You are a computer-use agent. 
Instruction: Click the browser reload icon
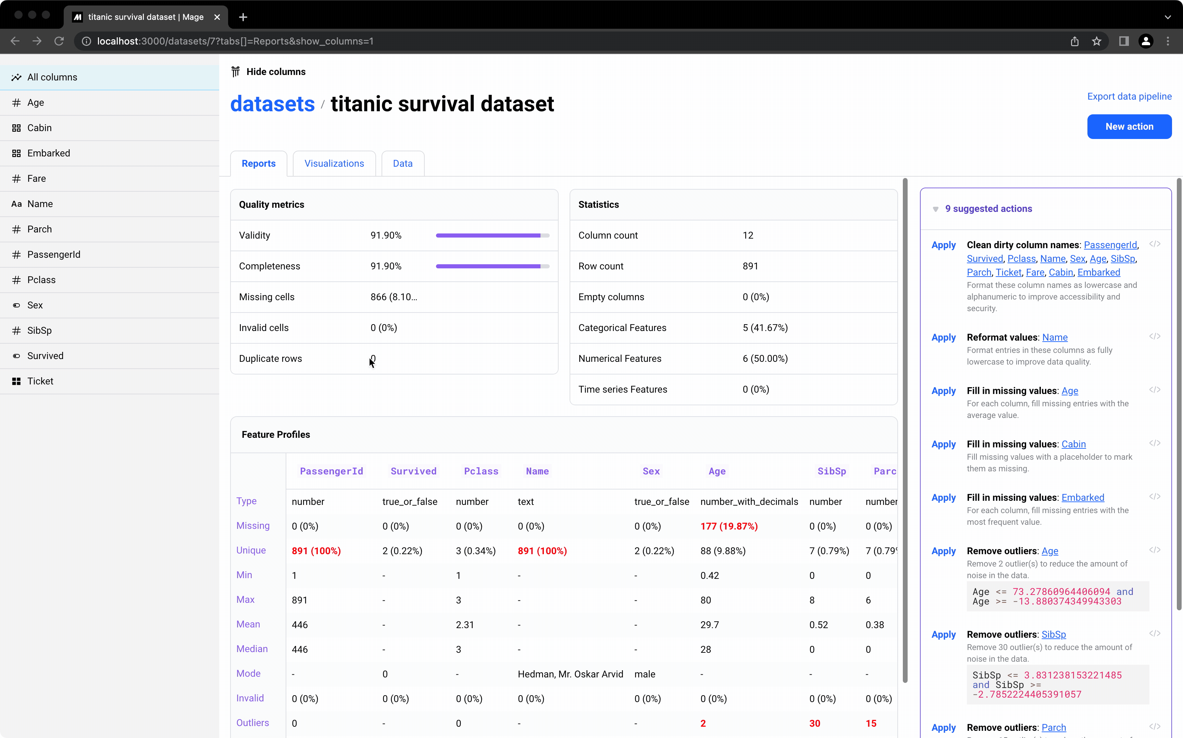(x=59, y=41)
